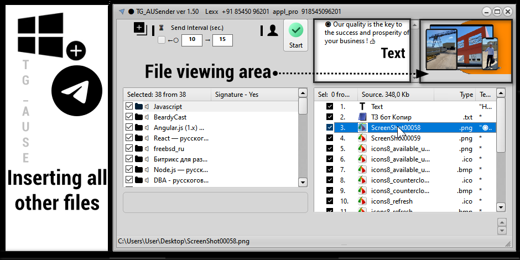This screenshot has width=520, height=260.
Task: Click the Sel: 0 fro... column header
Action: 336,95
